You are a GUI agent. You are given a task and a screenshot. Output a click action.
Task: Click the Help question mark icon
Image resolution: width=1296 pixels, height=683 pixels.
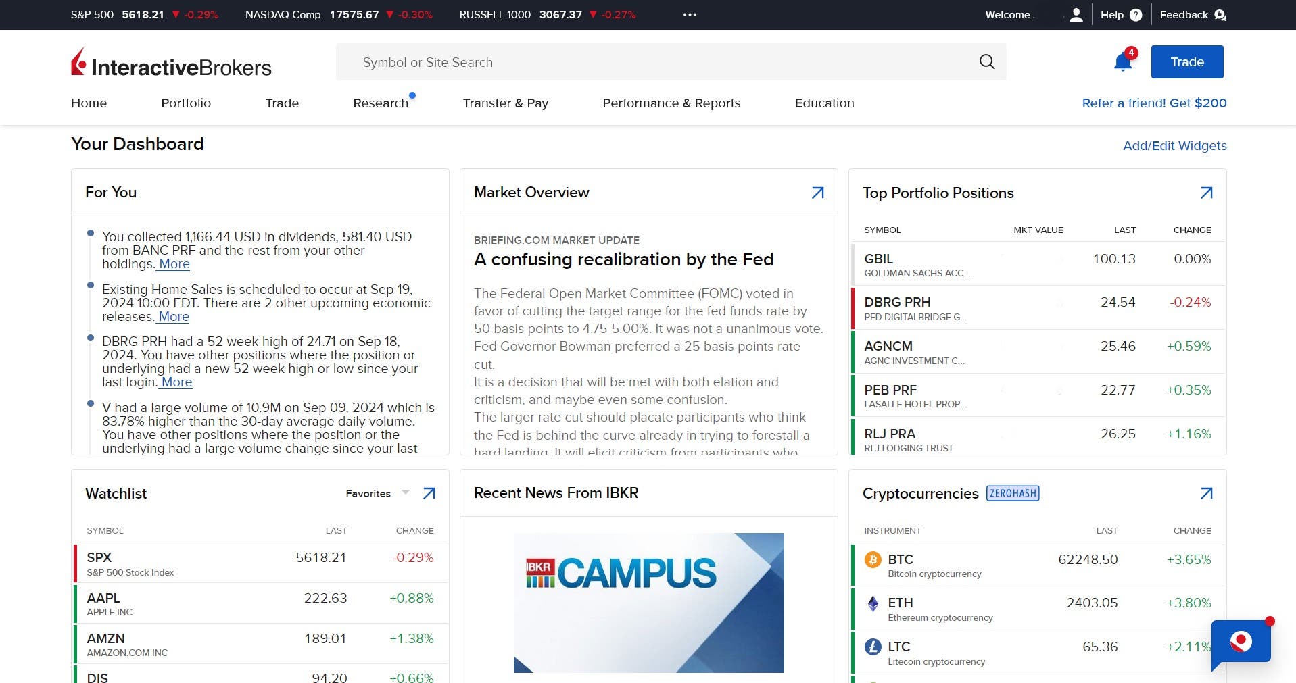pyautogui.click(x=1136, y=15)
